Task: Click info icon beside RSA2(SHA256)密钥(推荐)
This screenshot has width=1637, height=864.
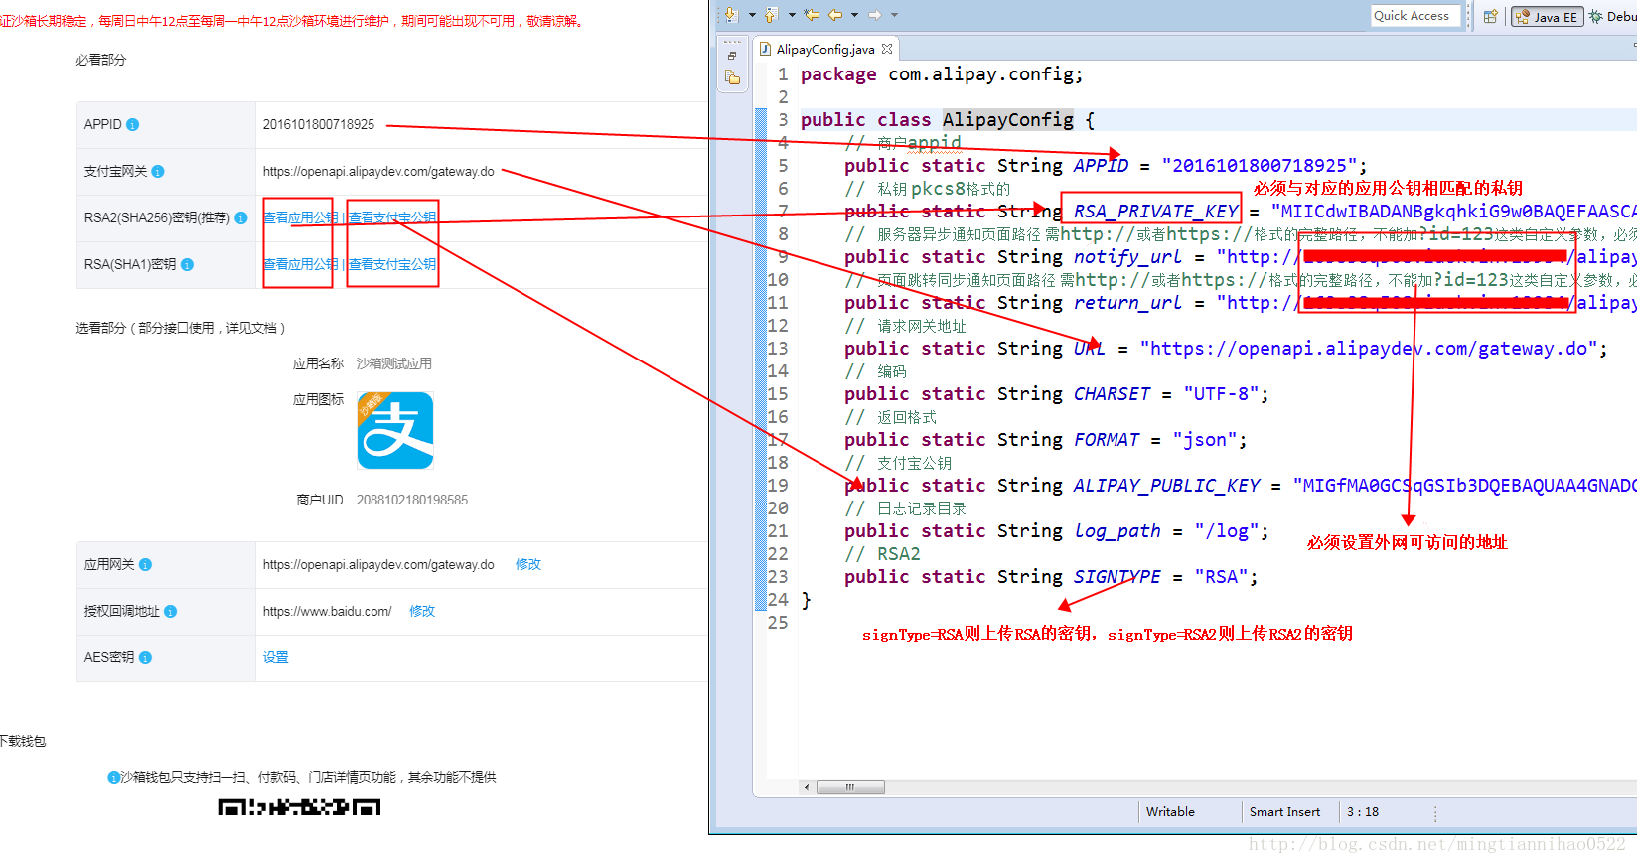Action: pyautogui.click(x=241, y=217)
